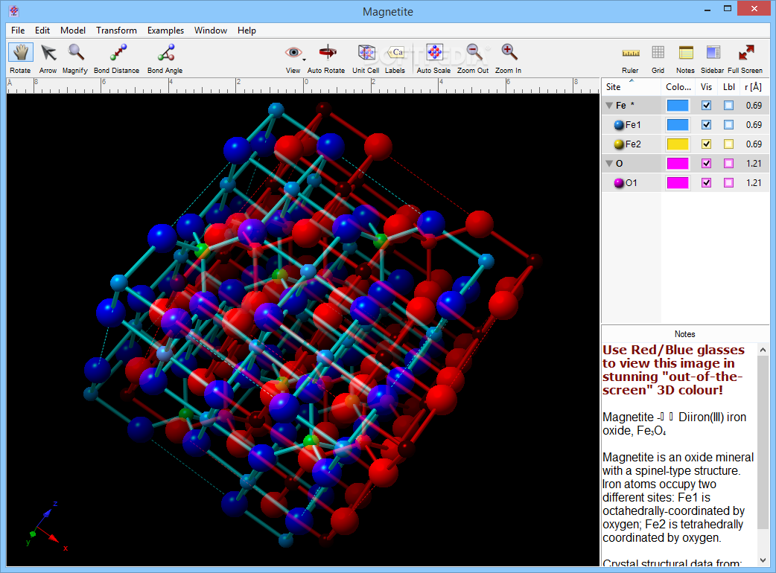
Task: Click the blue Fe1 atom sphere icon
Action: [x=619, y=125]
